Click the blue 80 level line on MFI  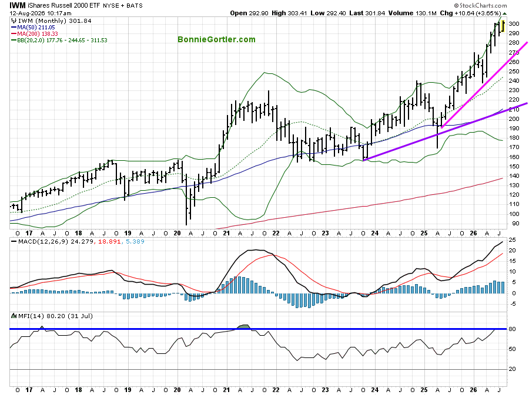[x=258, y=329]
